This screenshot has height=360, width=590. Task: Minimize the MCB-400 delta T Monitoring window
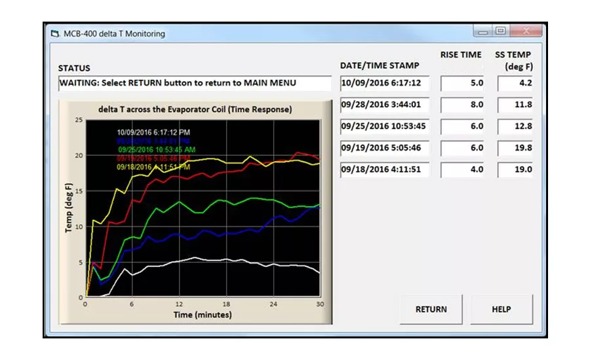click(482, 31)
